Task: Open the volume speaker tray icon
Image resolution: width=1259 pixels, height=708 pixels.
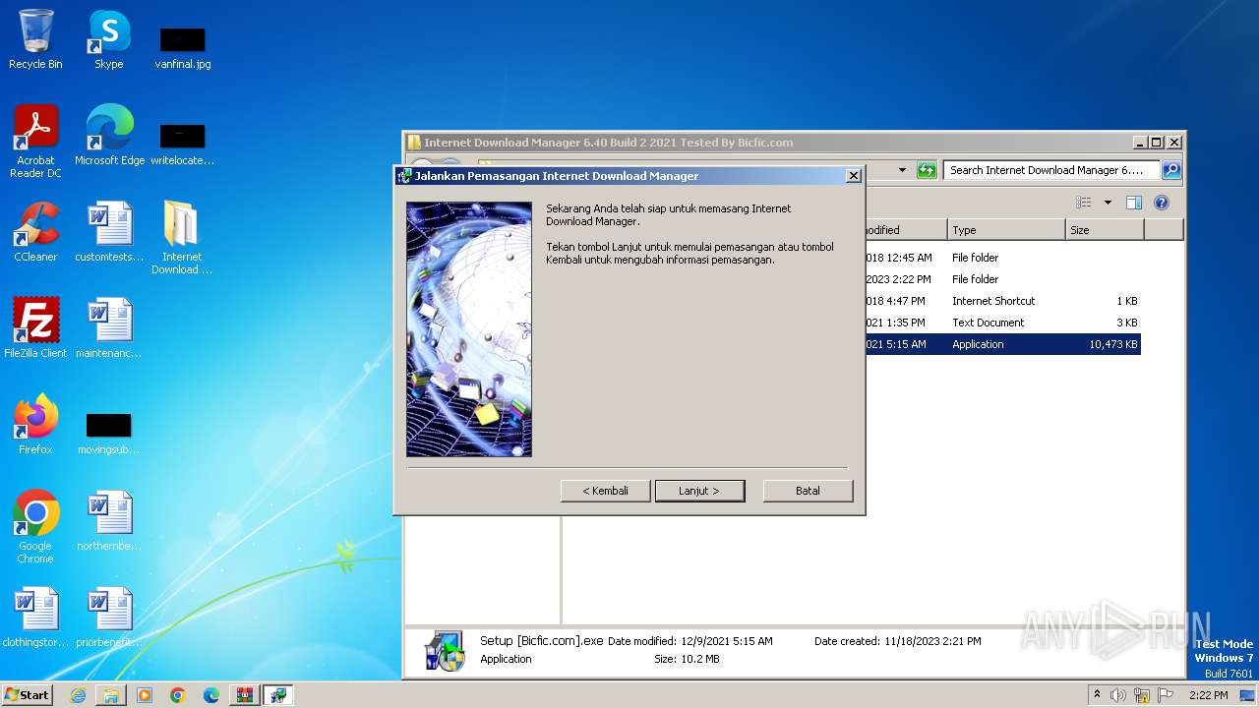Action: tap(1118, 695)
